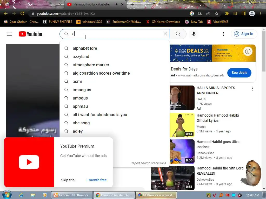The image size is (266, 199).
Task: Open FUNNY SNIPPIES bookmark
Action: [x=57, y=22]
